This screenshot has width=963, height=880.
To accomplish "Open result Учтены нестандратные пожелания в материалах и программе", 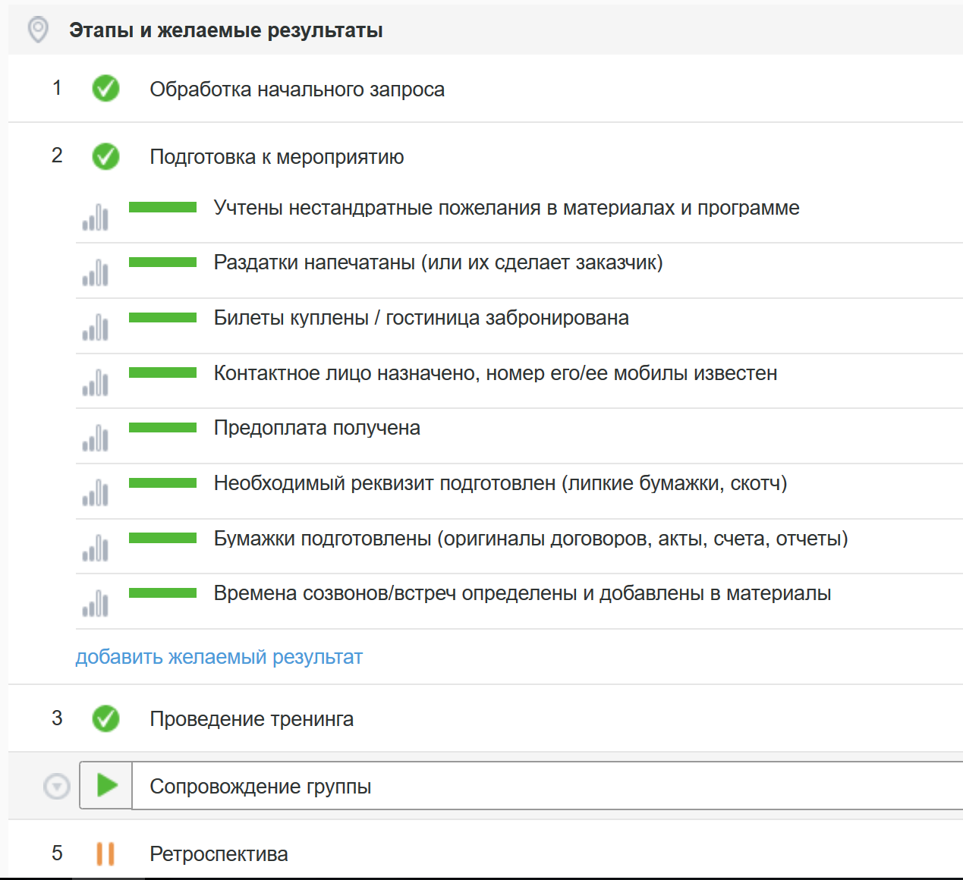I will click(506, 208).
